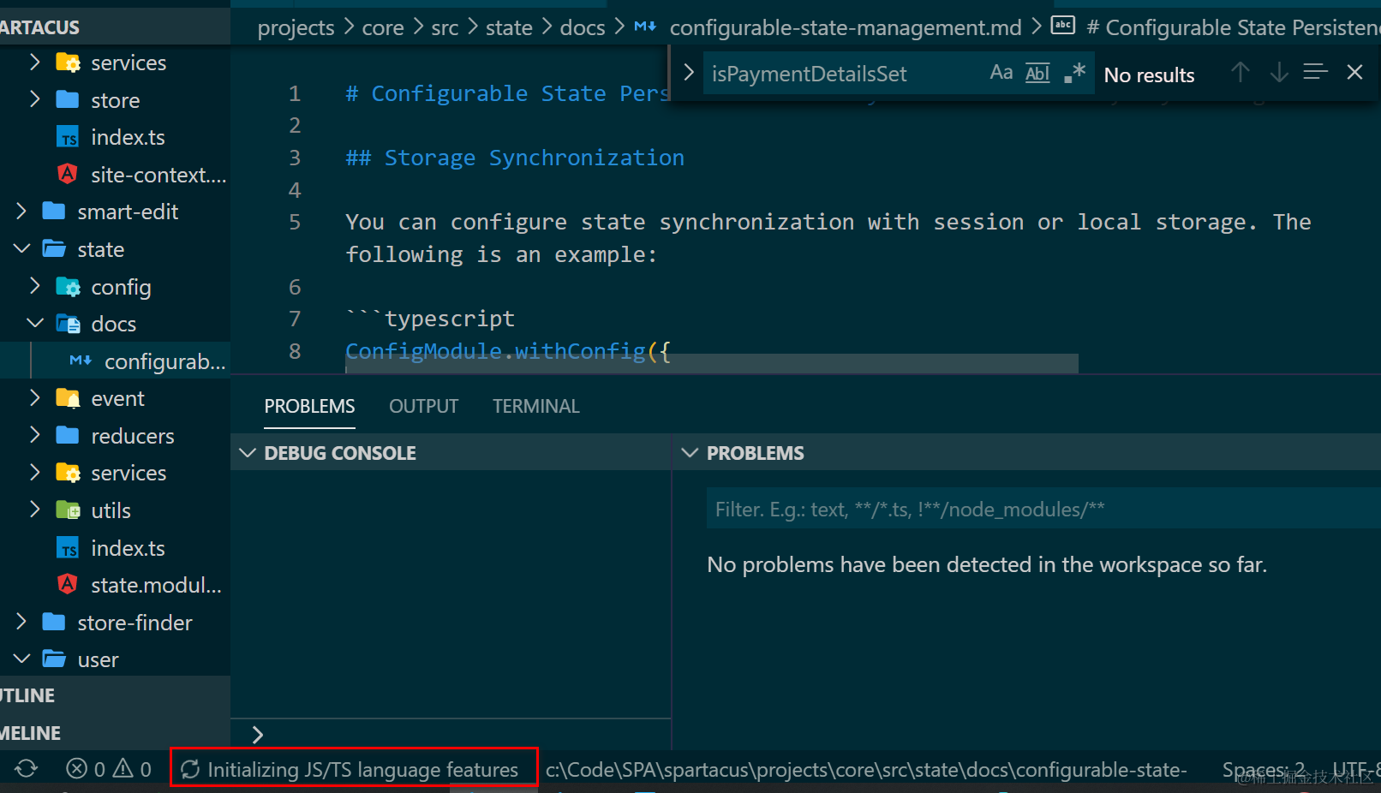The width and height of the screenshot is (1381, 793).
Task: Go to previous match arrow
Action: 1240,73
